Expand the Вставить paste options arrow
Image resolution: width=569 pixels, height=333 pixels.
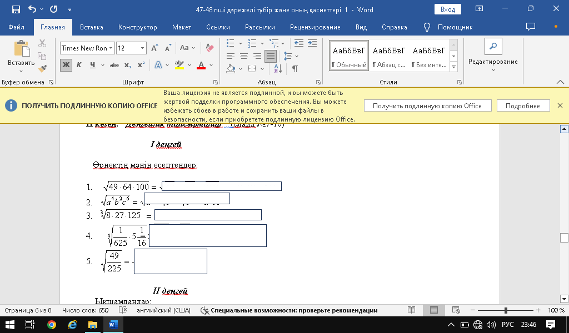point(21,72)
